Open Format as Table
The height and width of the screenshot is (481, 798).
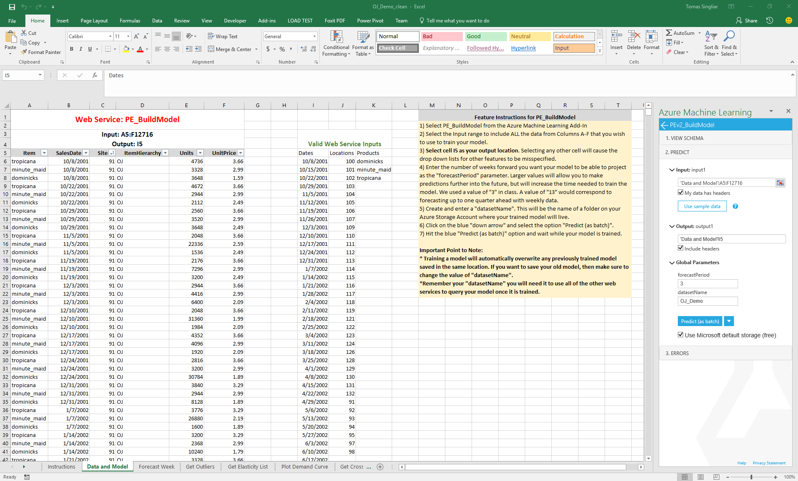[x=363, y=44]
